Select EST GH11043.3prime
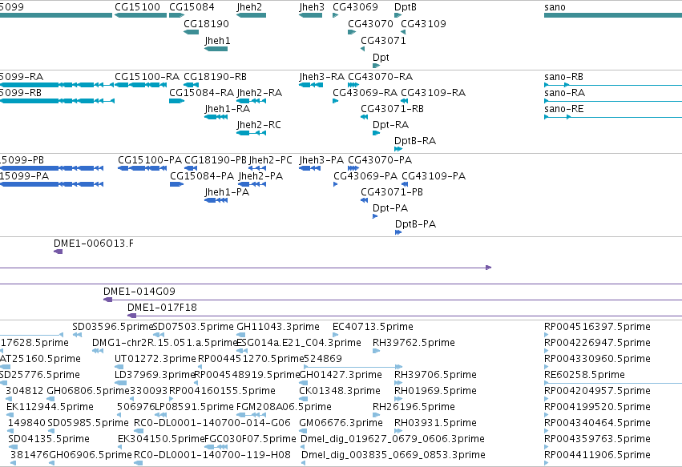The height and width of the screenshot is (467, 682). coord(240,335)
